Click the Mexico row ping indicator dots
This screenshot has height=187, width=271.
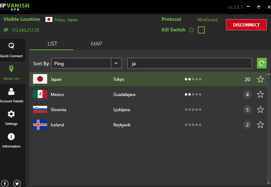(x=193, y=95)
